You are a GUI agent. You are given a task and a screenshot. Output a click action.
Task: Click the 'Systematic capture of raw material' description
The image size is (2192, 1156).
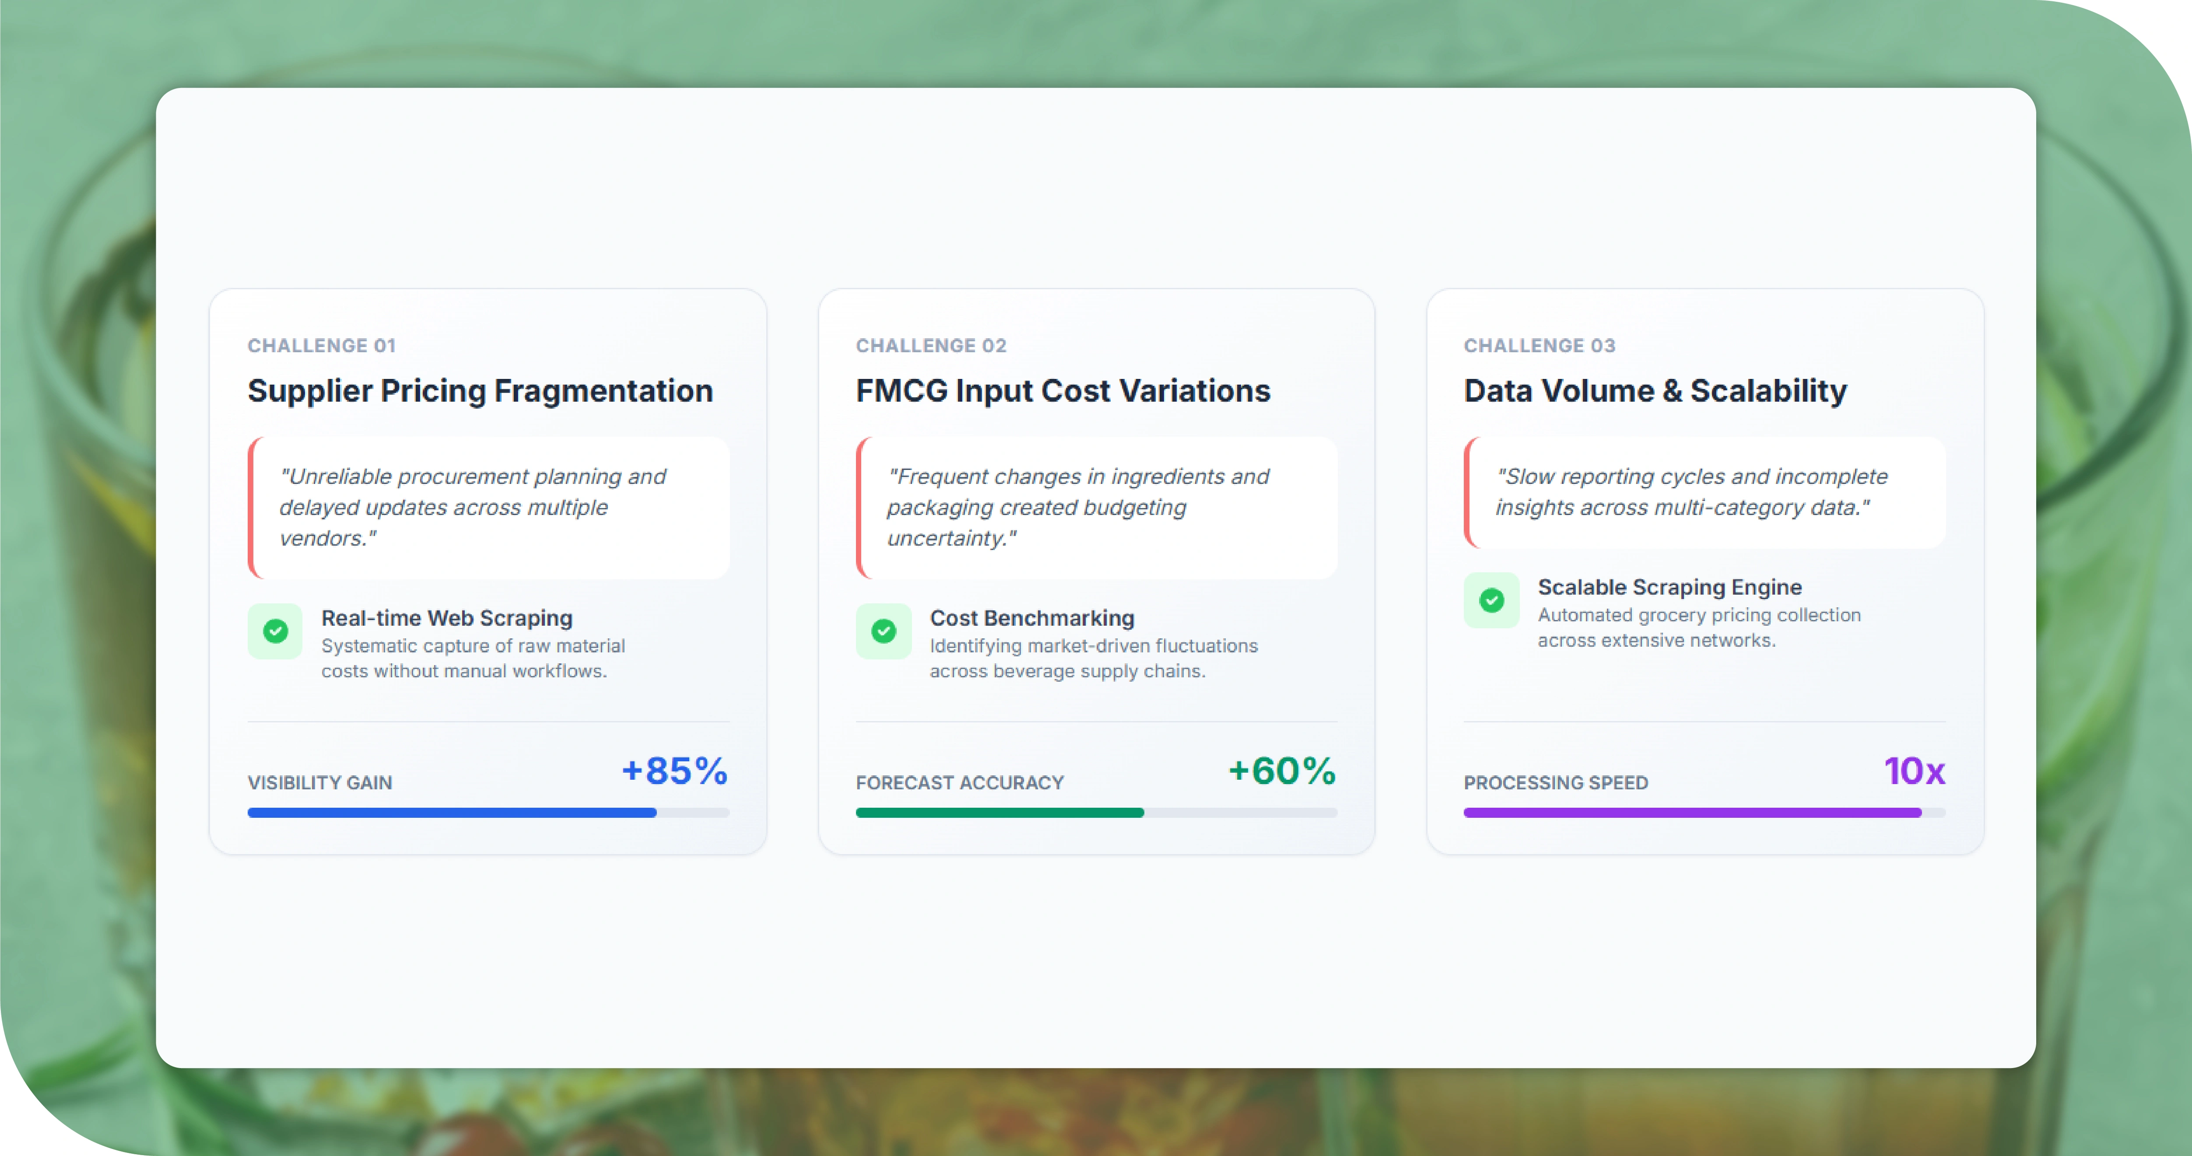(473, 659)
